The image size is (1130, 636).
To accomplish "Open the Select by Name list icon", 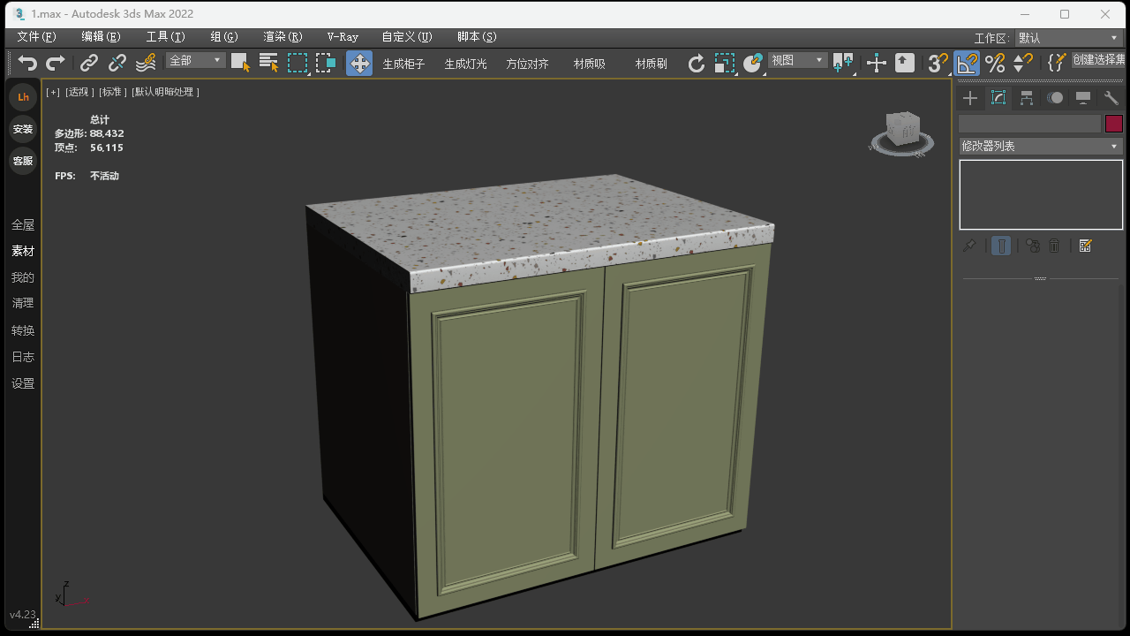I will click(x=268, y=63).
